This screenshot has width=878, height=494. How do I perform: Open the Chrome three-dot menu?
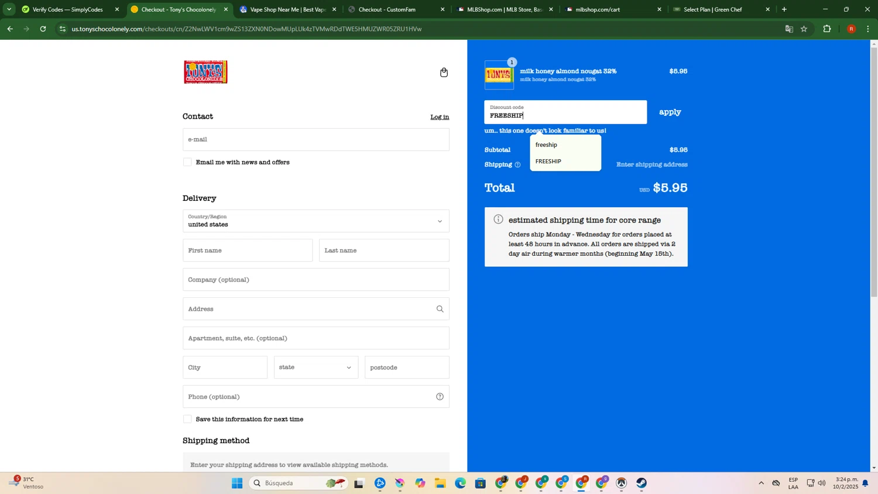click(868, 29)
